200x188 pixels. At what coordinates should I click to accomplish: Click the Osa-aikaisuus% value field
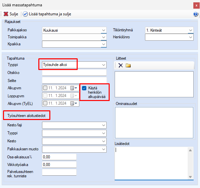pos(59,157)
